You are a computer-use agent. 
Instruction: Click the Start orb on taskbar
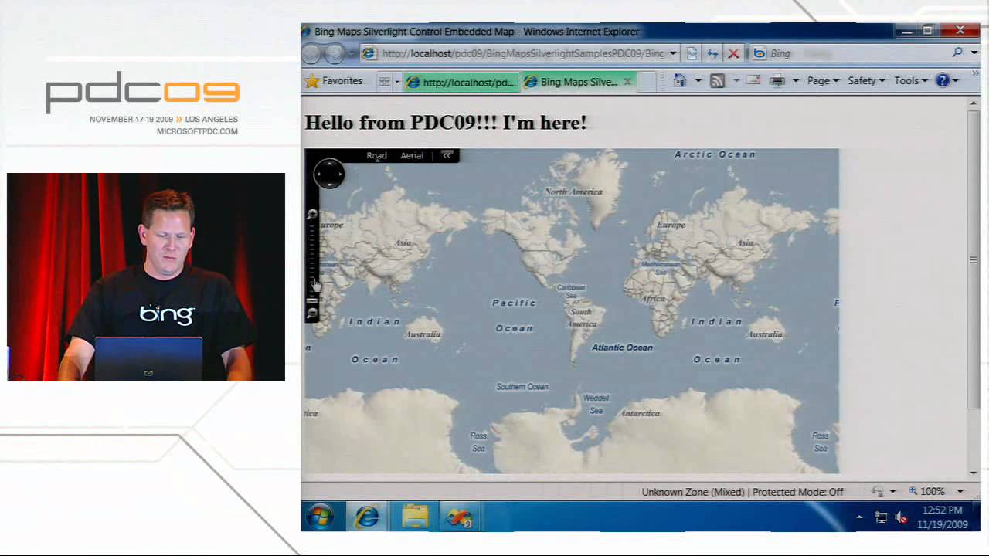(x=320, y=516)
